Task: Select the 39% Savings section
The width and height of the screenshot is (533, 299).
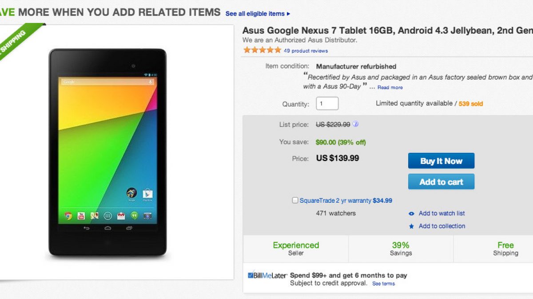Action: (401, 249)
